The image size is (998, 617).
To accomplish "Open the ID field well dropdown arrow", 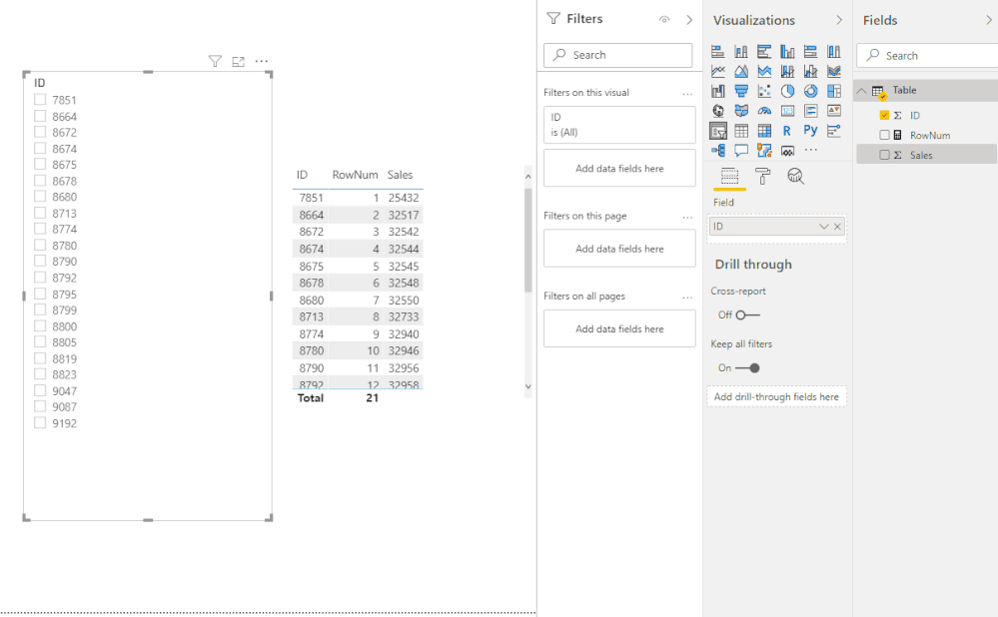I will (x=823, y=227).
